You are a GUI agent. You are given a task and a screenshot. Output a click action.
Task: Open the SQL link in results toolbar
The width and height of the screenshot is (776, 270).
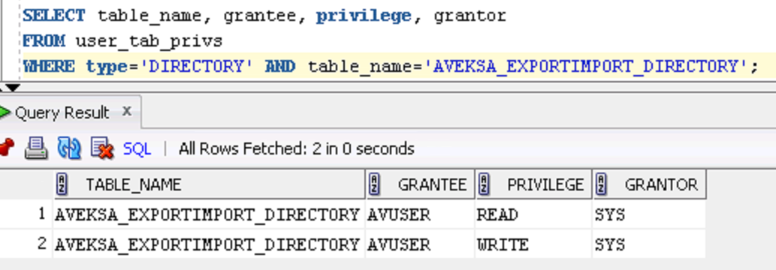tap(137, 148)
